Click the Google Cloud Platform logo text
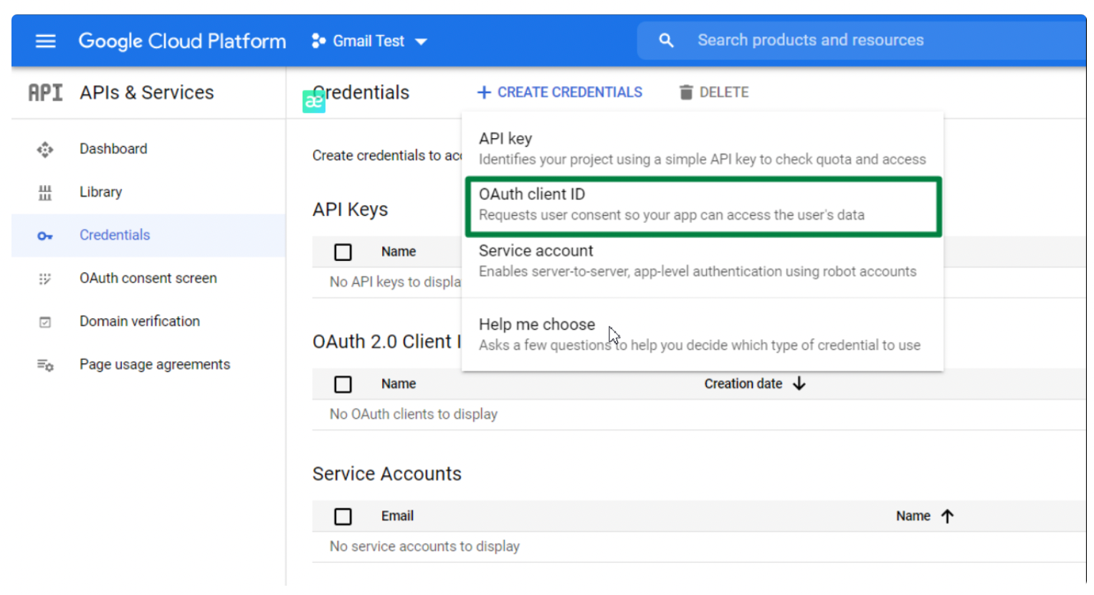 [x=182, y=42]
